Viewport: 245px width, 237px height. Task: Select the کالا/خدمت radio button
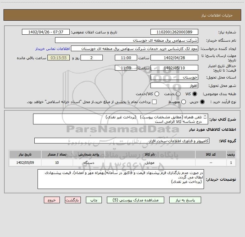point(157,94)
